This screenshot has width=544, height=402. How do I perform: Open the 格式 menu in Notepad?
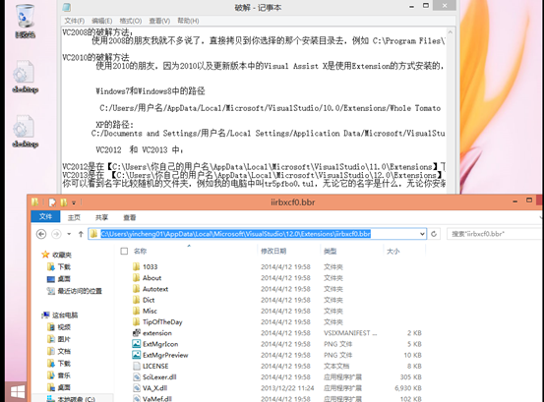(x=131, y=21)
